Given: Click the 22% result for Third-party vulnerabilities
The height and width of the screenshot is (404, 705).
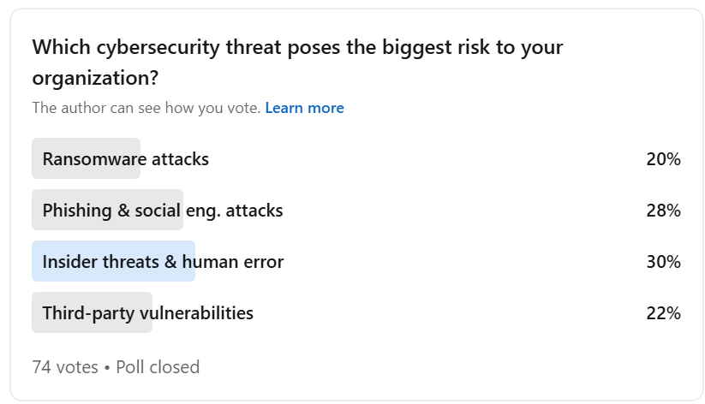Looking at the screenshot, I should [663, 313].
